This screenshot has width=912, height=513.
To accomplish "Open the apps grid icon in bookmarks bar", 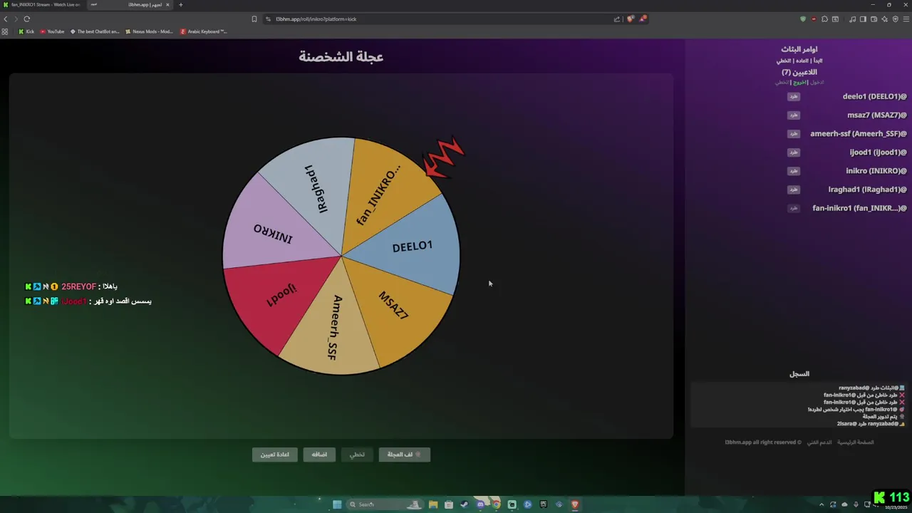I will [x=5, y=31].
